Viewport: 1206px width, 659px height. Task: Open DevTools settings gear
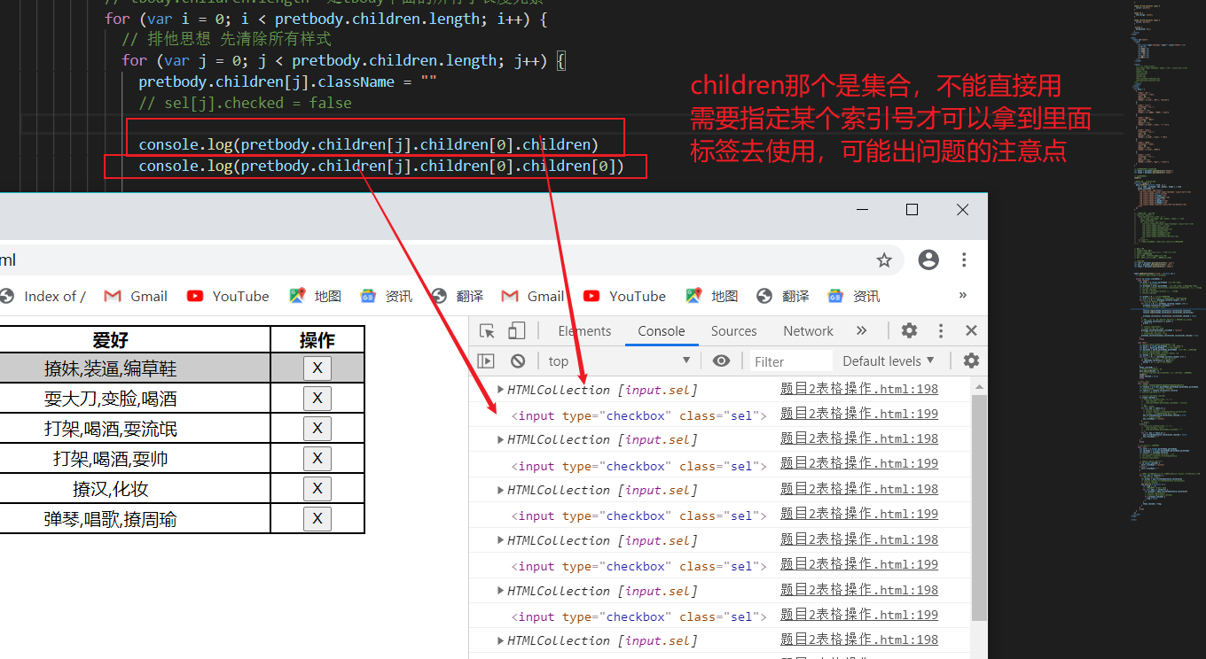click(908, 329)
